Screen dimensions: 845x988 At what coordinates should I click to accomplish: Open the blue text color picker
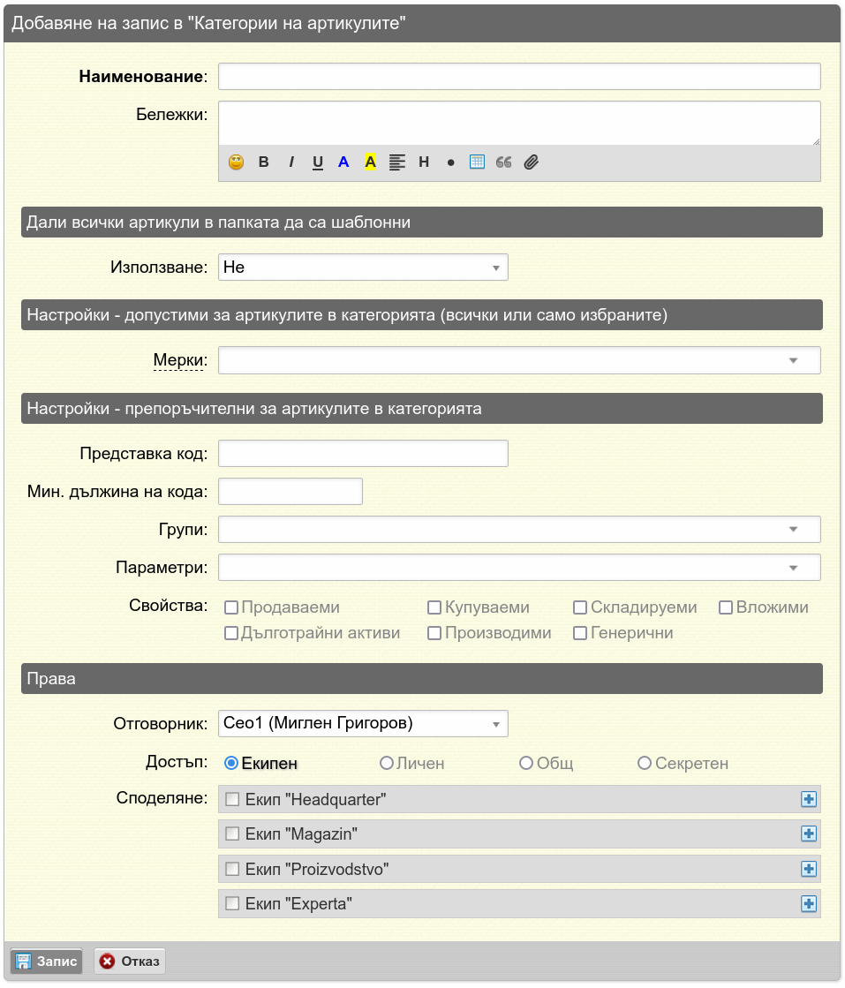343,162
